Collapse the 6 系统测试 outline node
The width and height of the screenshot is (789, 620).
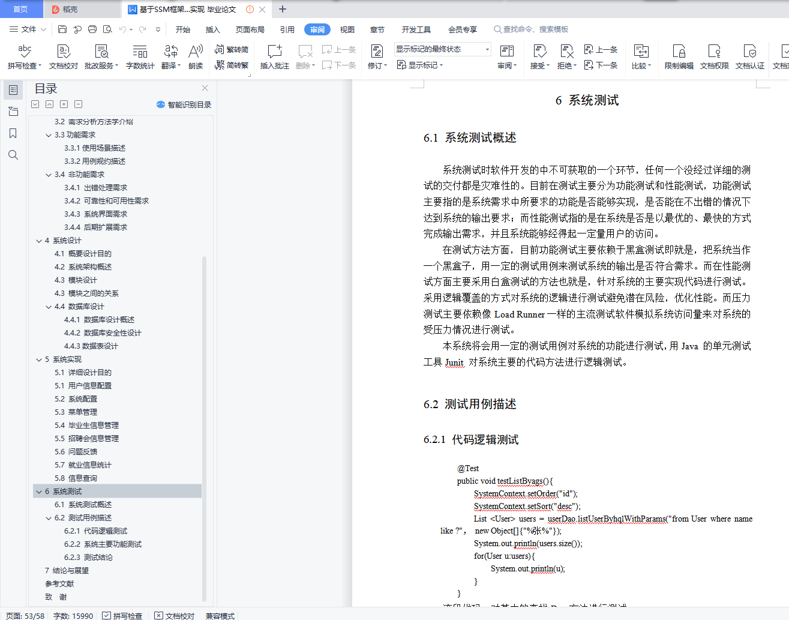(x=39, y=492)
